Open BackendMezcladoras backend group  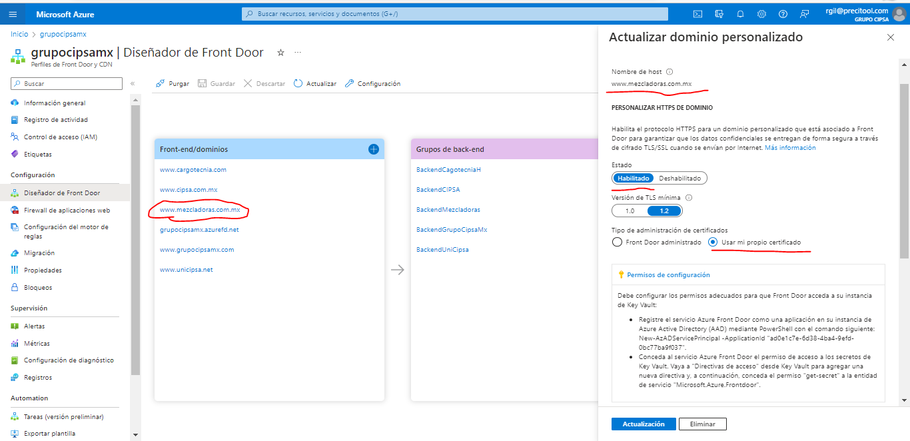tap(448, 210)
